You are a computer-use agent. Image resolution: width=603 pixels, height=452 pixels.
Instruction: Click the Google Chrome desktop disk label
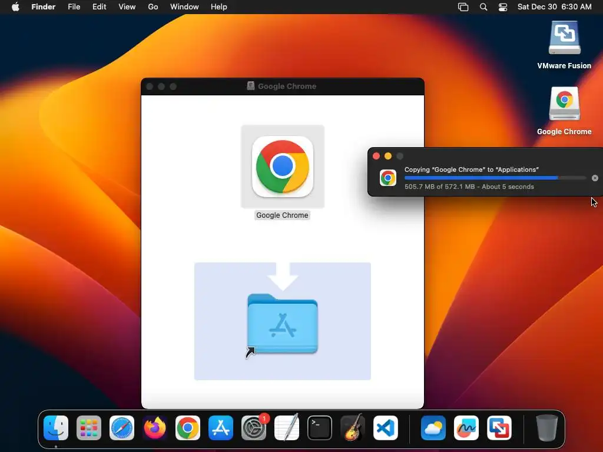point(564,131)
